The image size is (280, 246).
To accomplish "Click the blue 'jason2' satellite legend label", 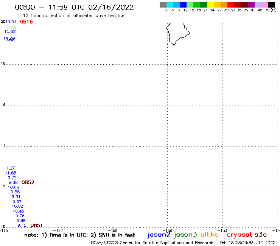I will [x=159, y=235].
